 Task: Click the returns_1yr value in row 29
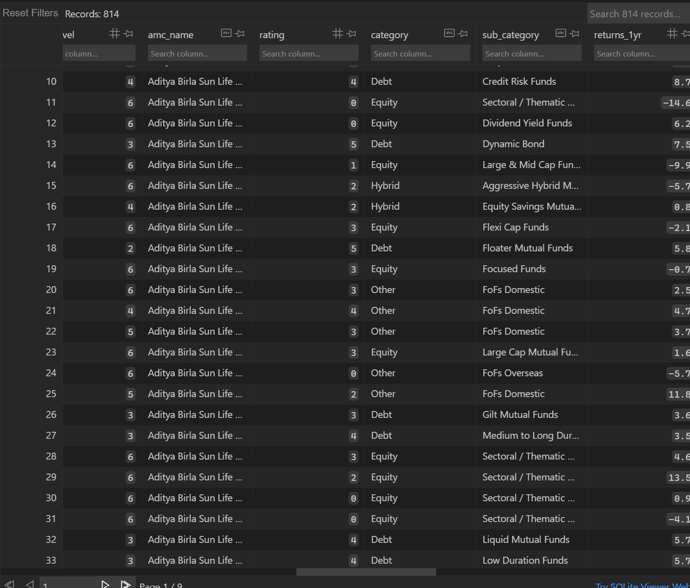pos(679,477)
